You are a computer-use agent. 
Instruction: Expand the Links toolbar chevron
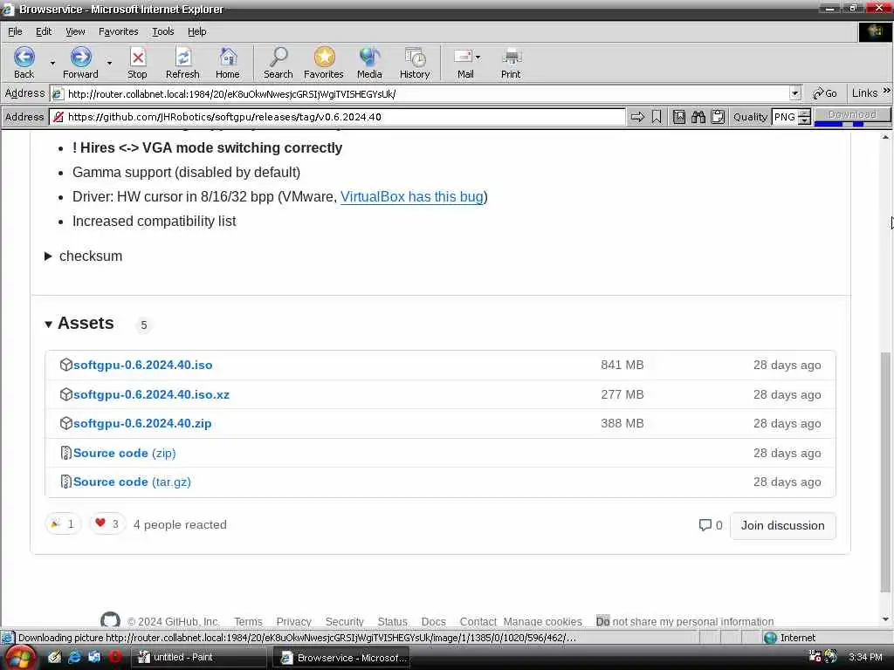click(887, 91)
